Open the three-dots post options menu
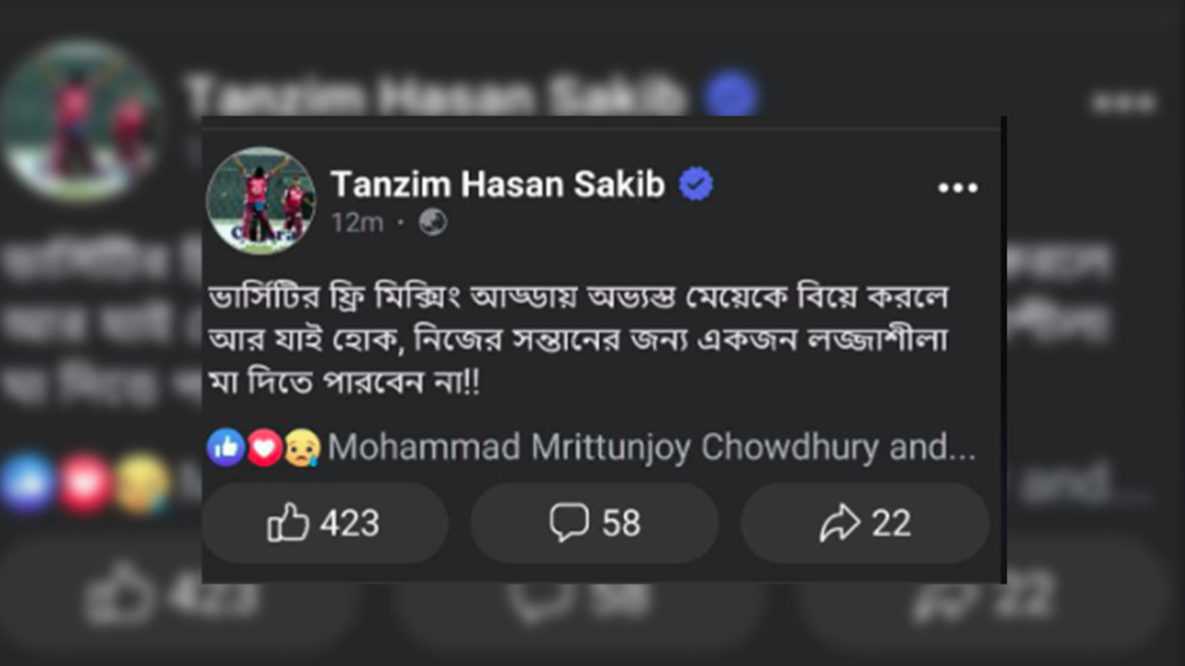The height and width of the screenshot is (666, 1185). point(957,187)
